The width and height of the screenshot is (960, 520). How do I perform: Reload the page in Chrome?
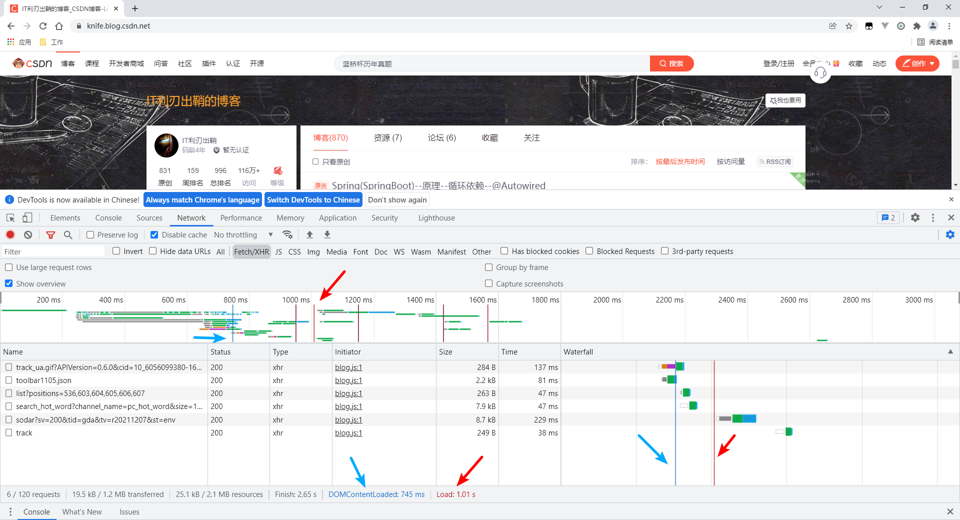pyautogui.click(x=43, y=26)
